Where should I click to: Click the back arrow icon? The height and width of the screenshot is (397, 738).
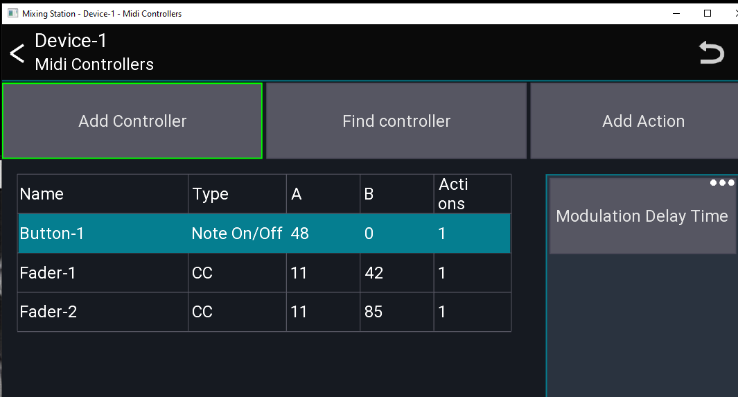(17, 53)
